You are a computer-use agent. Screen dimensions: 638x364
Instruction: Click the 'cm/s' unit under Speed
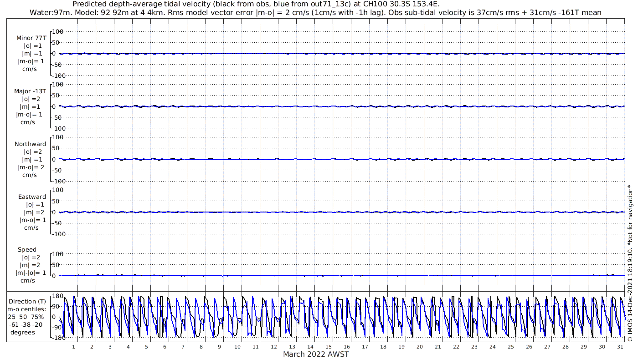(27, 281)
